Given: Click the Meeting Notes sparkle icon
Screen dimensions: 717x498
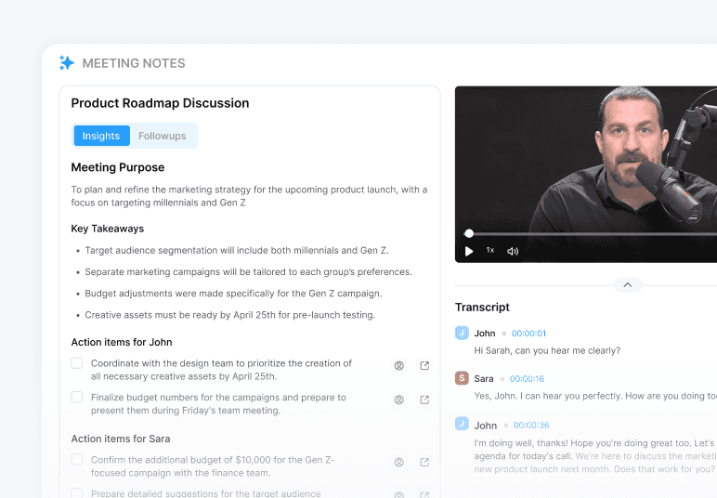Looking at the screenshot, I should [x=66, y=62].
